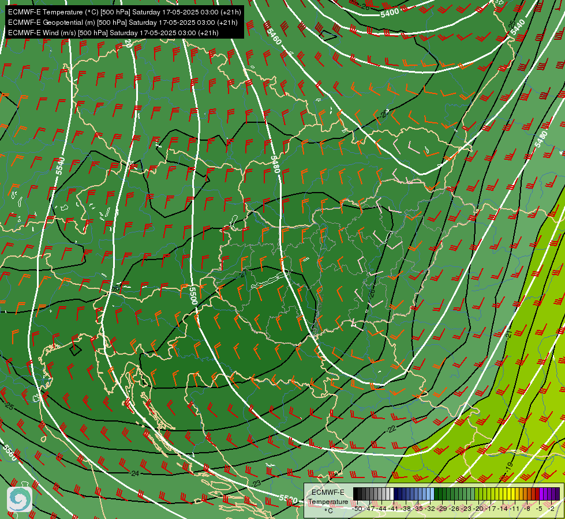Screen dimensions: 565x519
Task: Select the black swatch in the temperature legend
Action: 356,494
